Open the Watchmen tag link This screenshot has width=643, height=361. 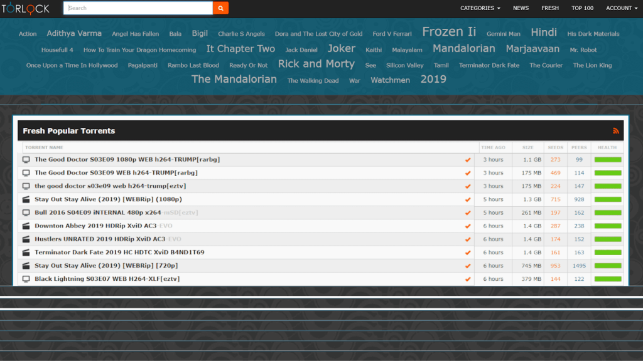pos(390,80)
